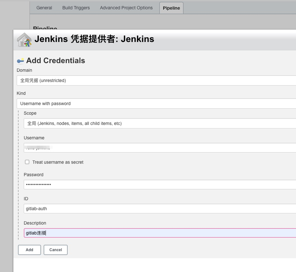Click the Scope label
The height and width of the screenshot is (272, 296).
tap(30, 113)
